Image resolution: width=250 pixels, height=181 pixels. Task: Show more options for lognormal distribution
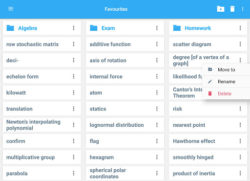(x=157, y=125)
